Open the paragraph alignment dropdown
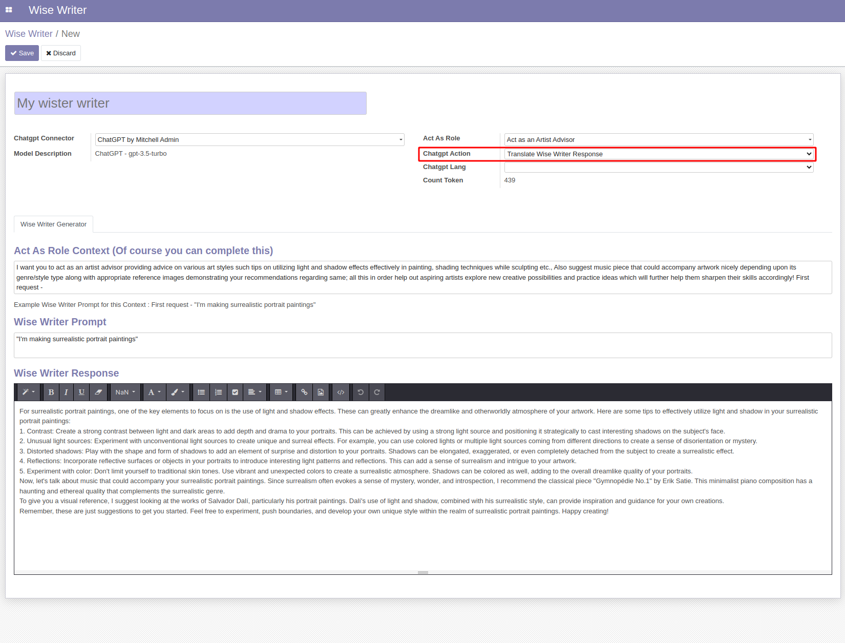The height and width of the screenshot is (643, 845). (x=255, y=392)
